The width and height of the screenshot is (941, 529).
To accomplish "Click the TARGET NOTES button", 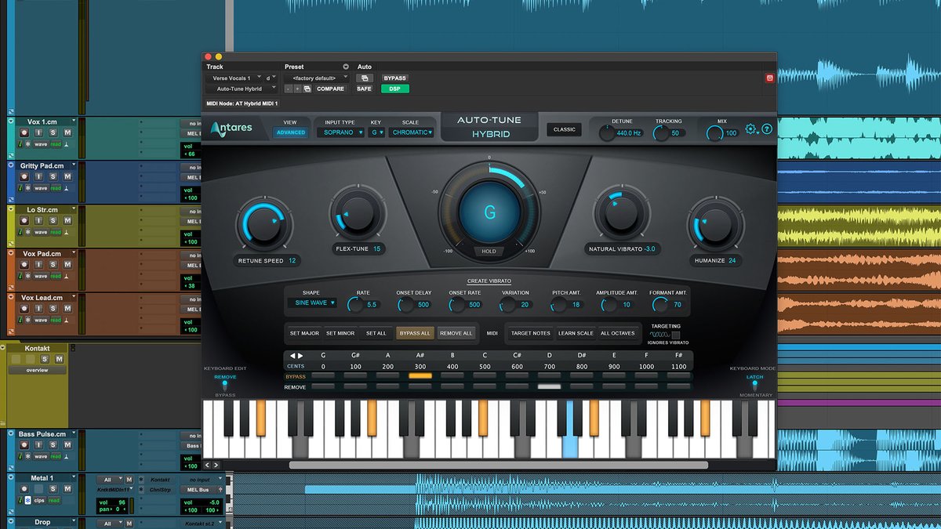I will tap(529, 332).
